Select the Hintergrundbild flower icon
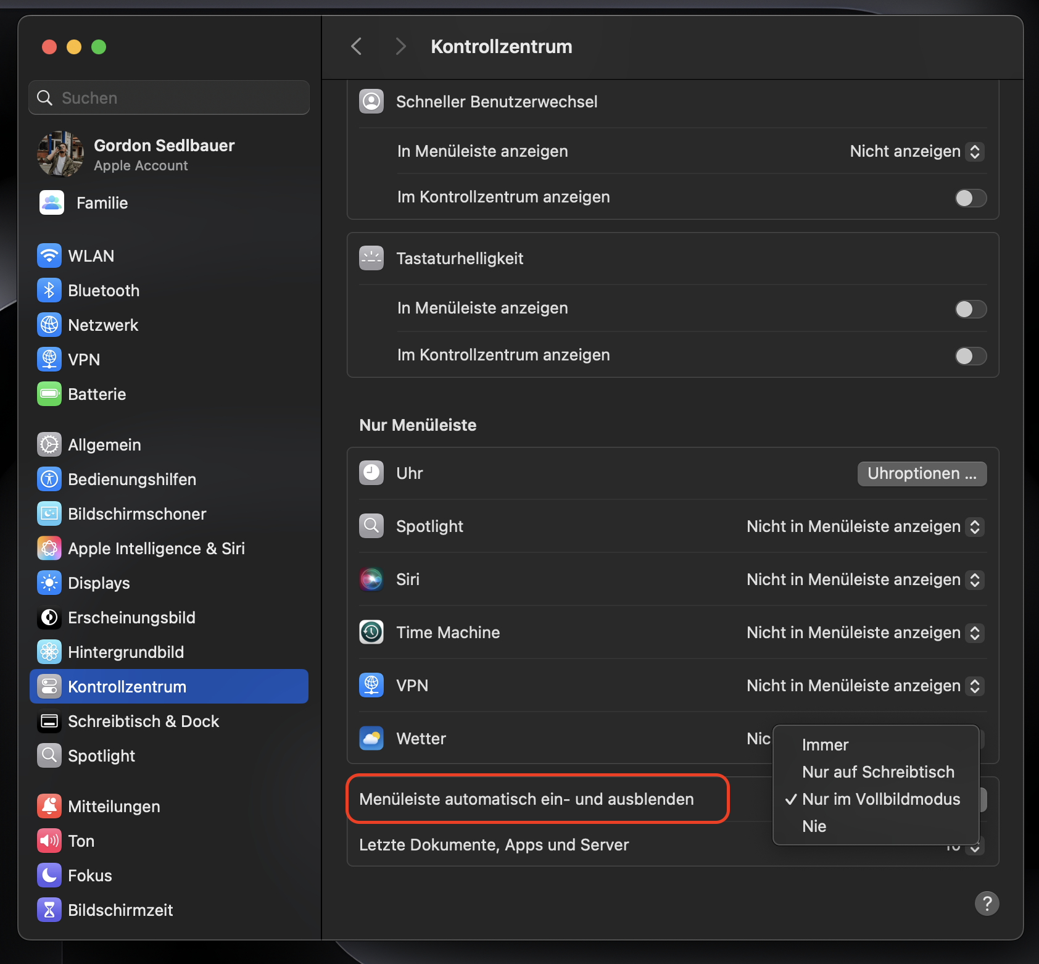 (x=49, y=652)
